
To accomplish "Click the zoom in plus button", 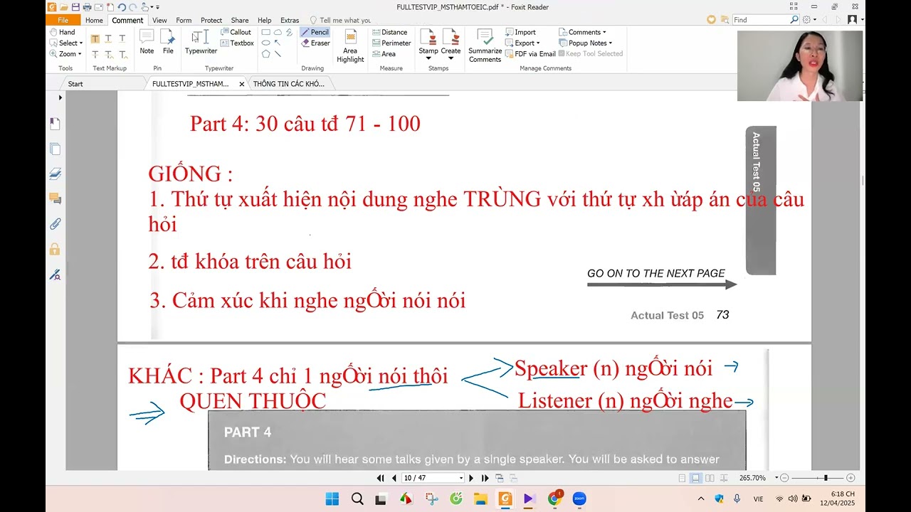I will click(851, 478).
